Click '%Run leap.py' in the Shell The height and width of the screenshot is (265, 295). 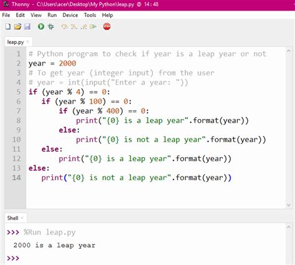tap(50, 233)
